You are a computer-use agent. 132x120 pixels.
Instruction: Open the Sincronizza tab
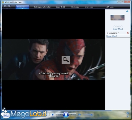point(89,7)
